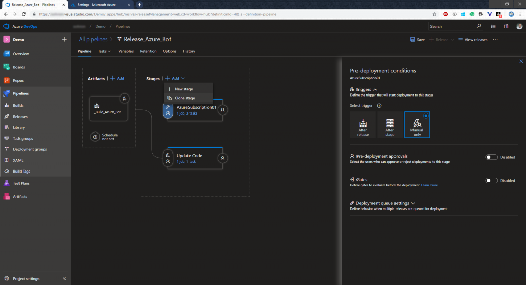Click the Demo breadcrumb
The height and width of the screenshot is (285, 526).
coord(100,26)
